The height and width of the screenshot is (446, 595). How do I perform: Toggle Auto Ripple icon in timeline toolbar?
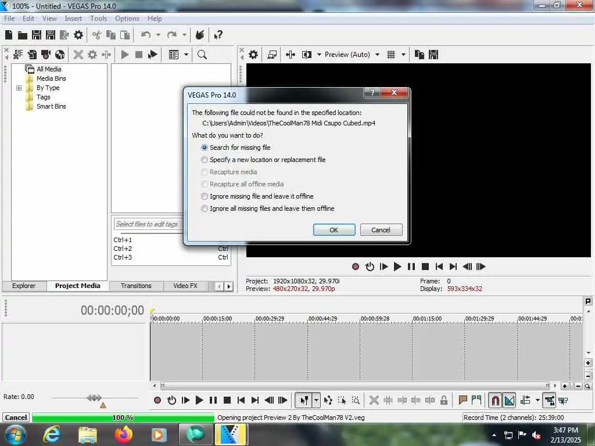tap(525, 400)
